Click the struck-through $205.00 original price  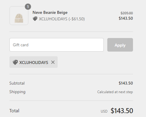pos(127,13)
